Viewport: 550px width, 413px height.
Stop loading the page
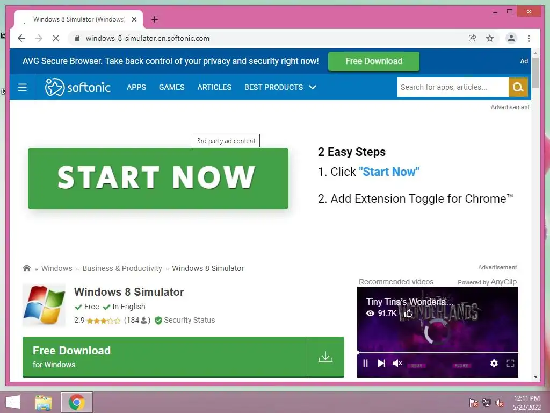[56, 38]
